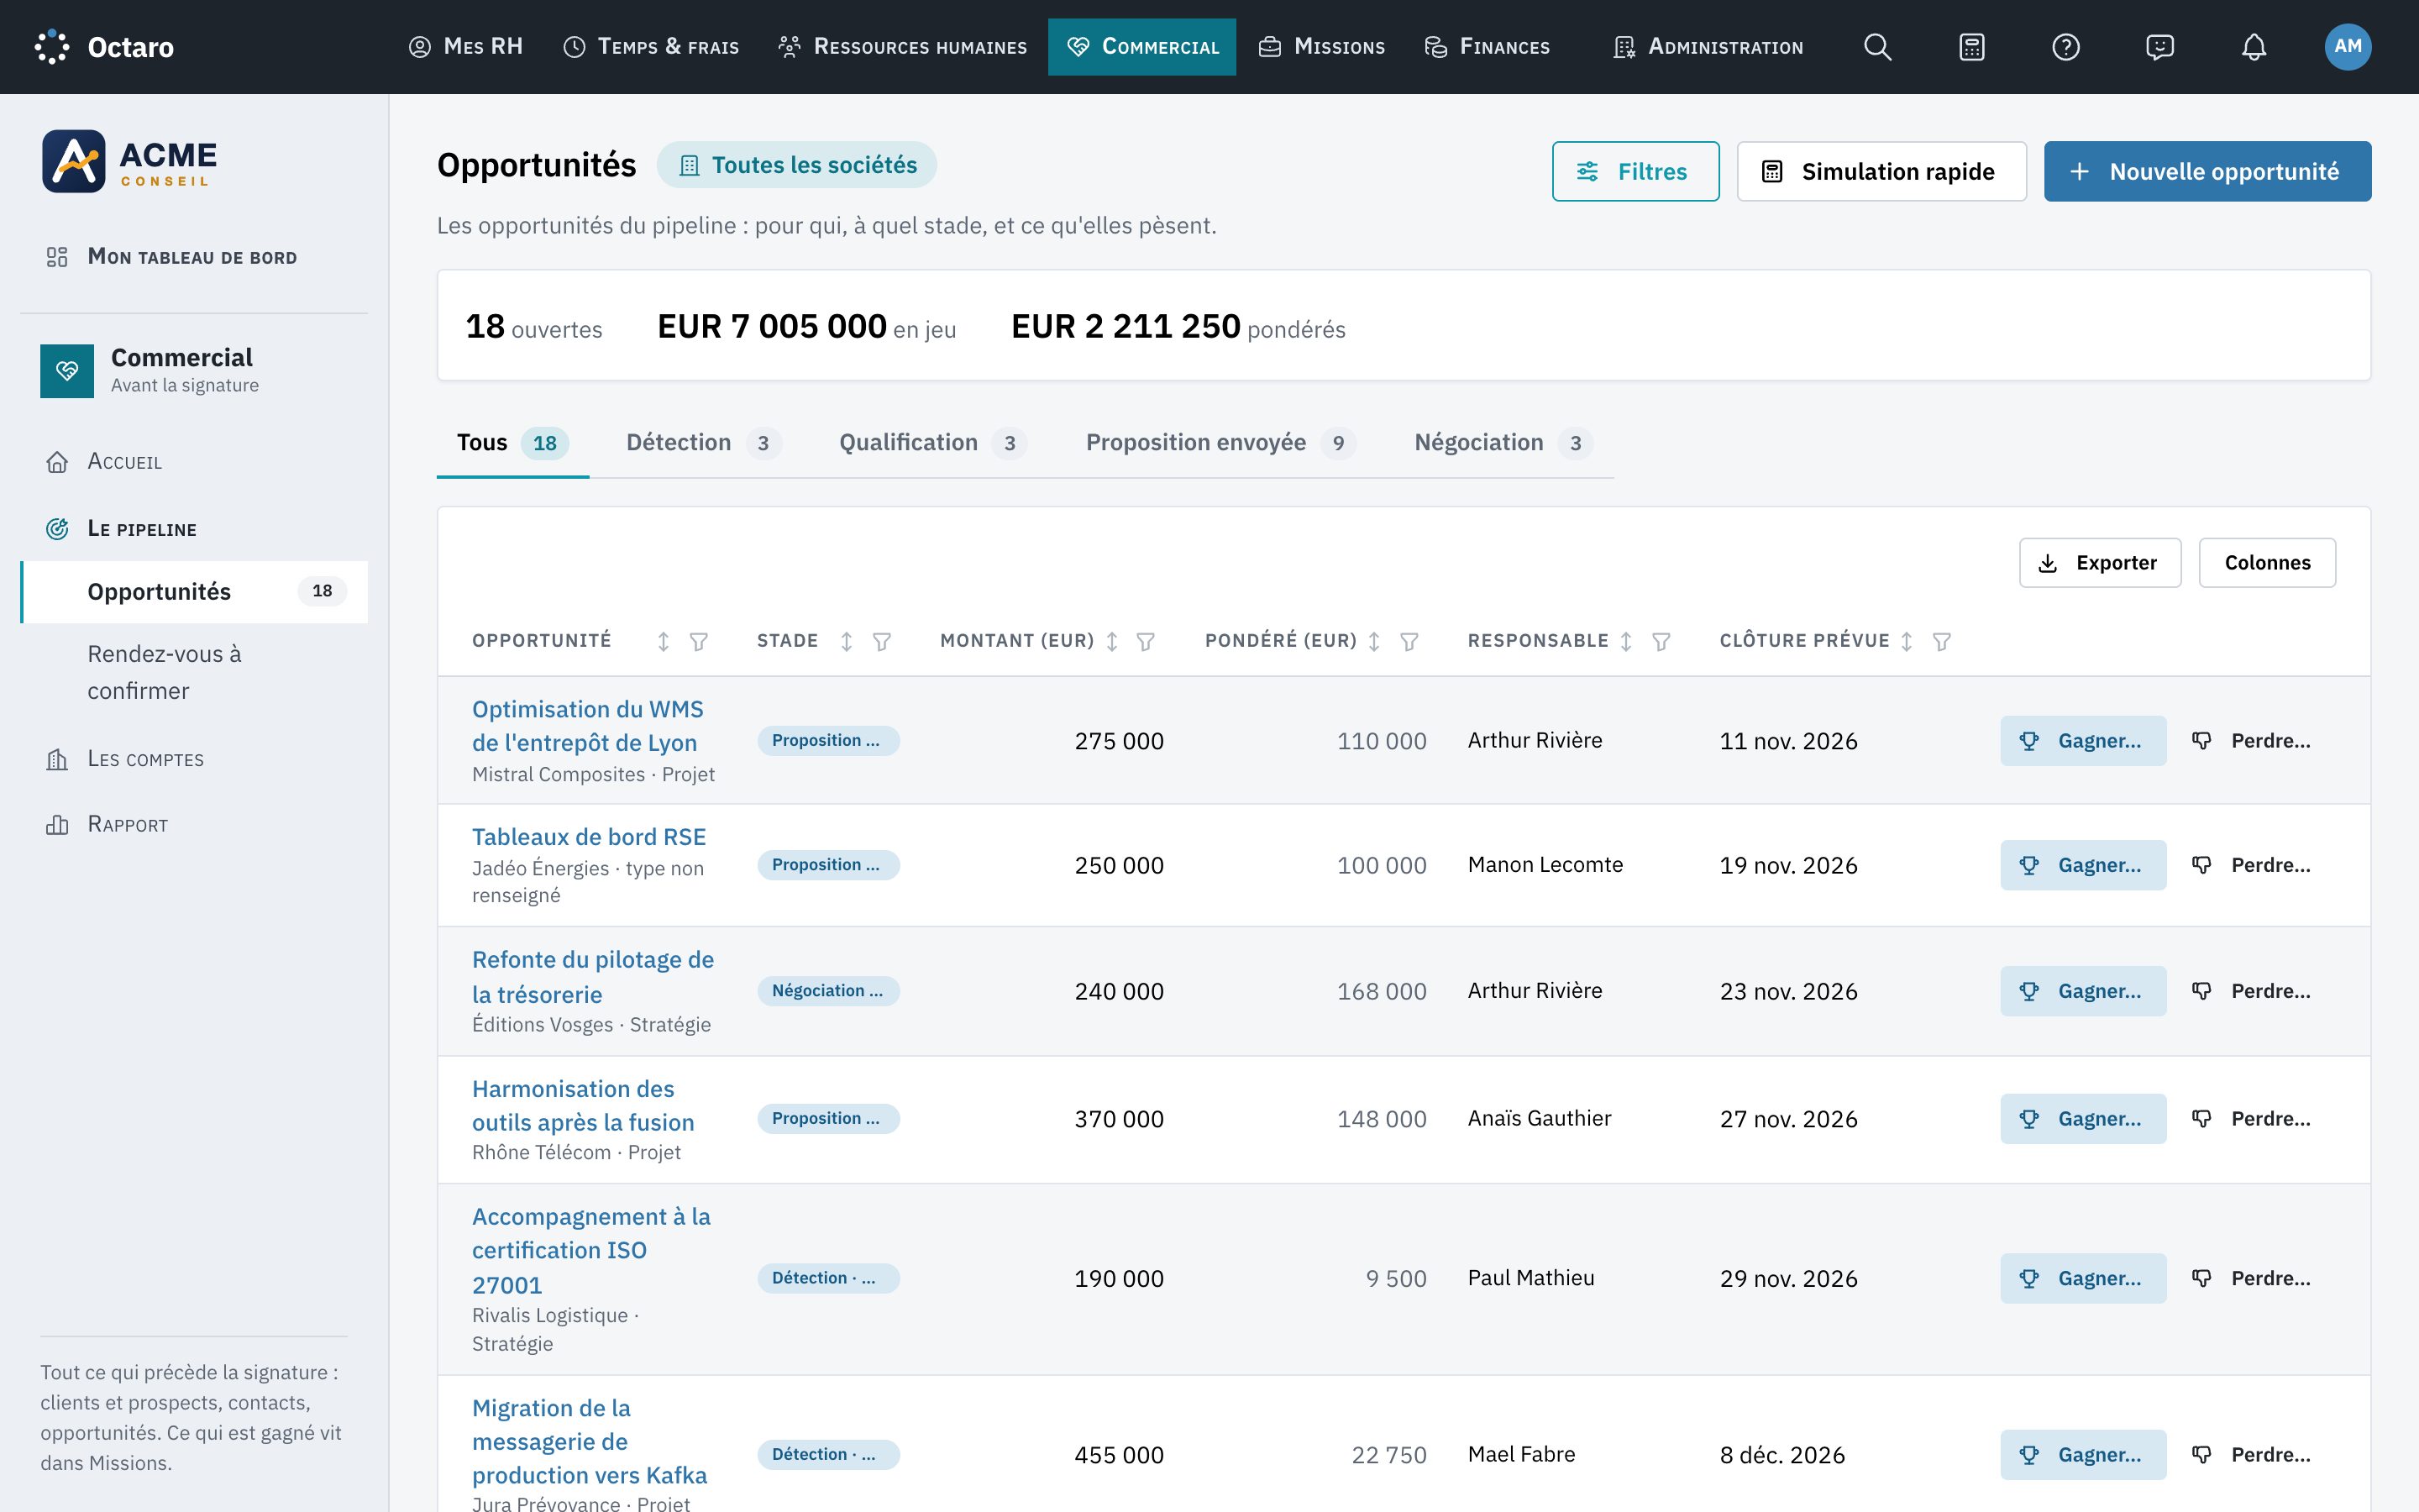Image resolution: width=2419 pixels, height=1512 pixels.
Task: Launch Simulation rapide
Action: 1881,171
